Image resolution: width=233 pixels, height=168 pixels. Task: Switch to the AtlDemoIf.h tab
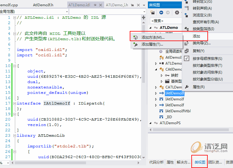pos(43,5)
